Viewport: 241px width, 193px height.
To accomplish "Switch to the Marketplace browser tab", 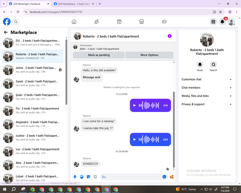I will [74, 4].
